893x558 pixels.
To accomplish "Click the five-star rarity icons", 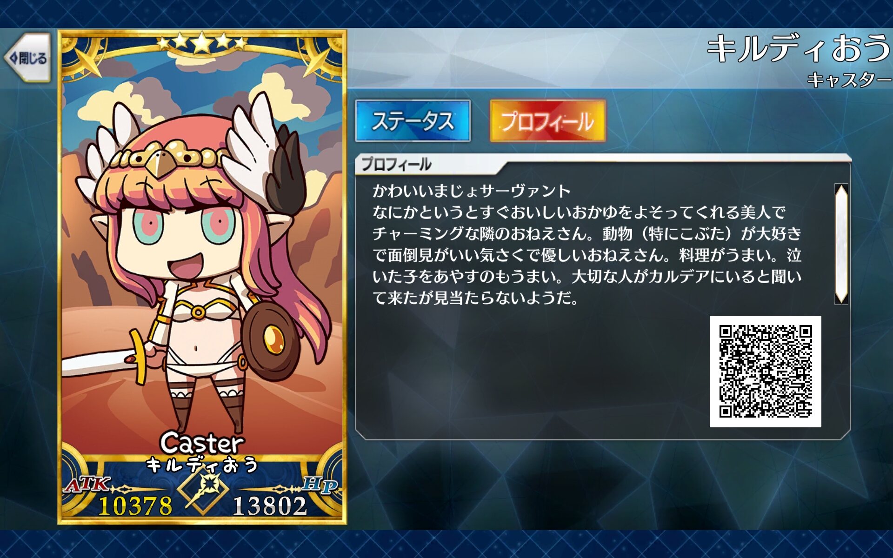I will (x=202, y=43).
